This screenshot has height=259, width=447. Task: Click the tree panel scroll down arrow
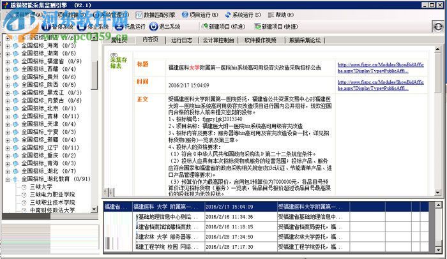click(95, 209)
